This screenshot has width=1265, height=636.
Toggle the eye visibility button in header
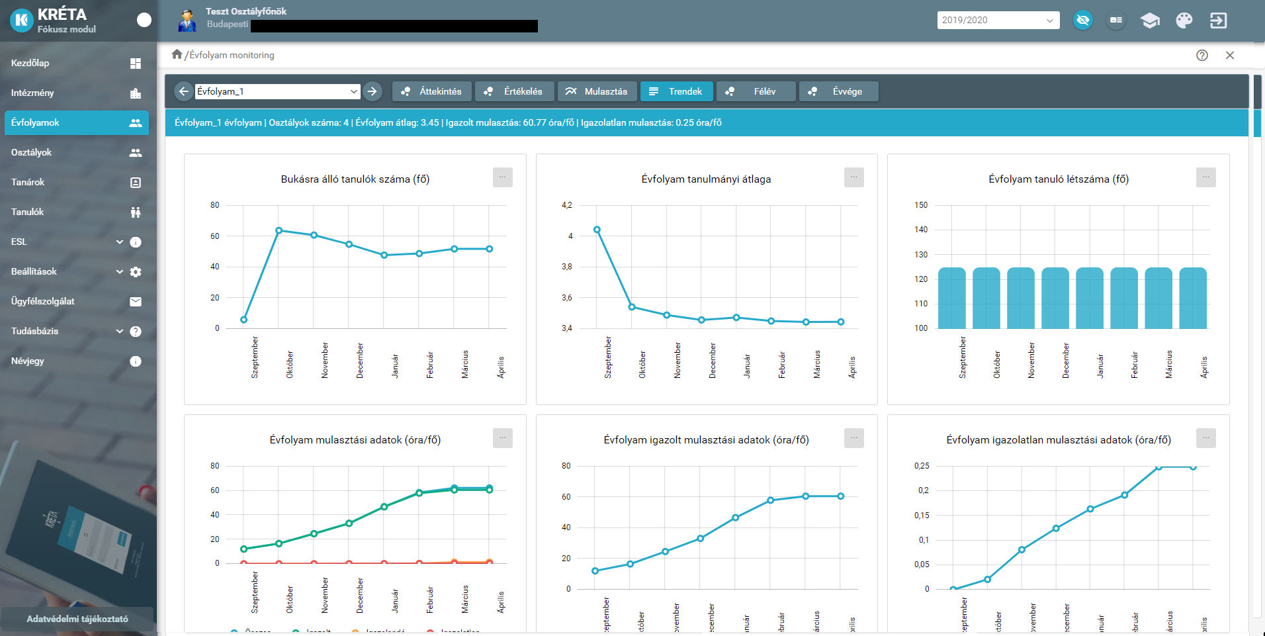1083,20
